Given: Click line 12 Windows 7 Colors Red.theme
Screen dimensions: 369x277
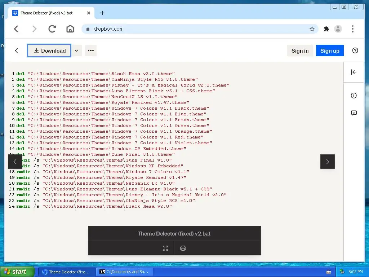Looking at the screenshot, I should point(116,137).
